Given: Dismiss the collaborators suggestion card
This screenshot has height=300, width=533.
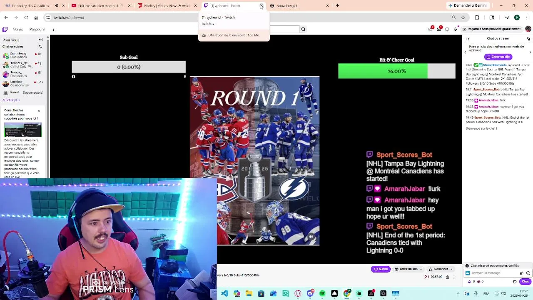Looking at the screenshot, I should (39, 111).
